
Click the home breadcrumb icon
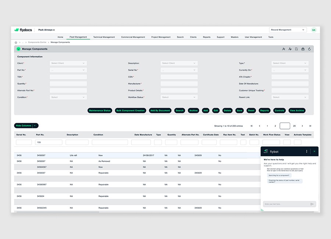tap(16, 42)
